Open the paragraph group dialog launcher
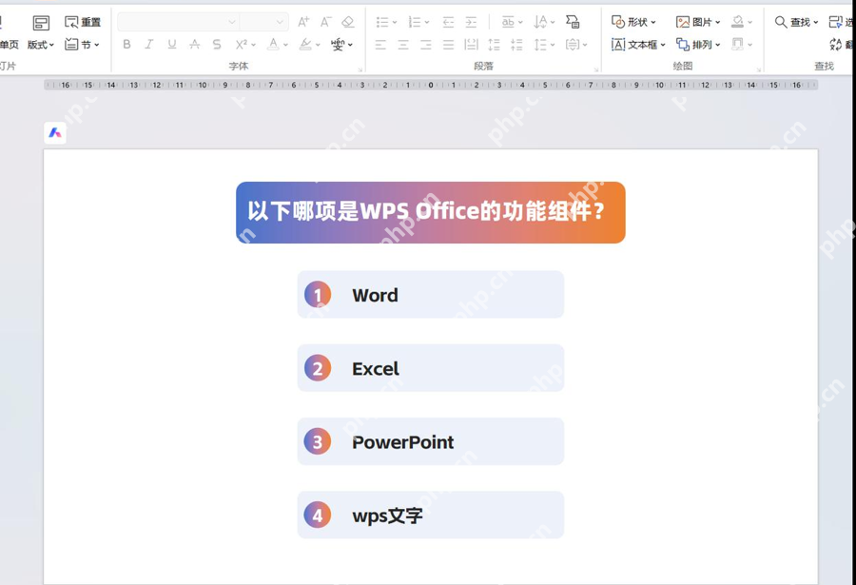 pyautogui.click(x=596, y=69)
